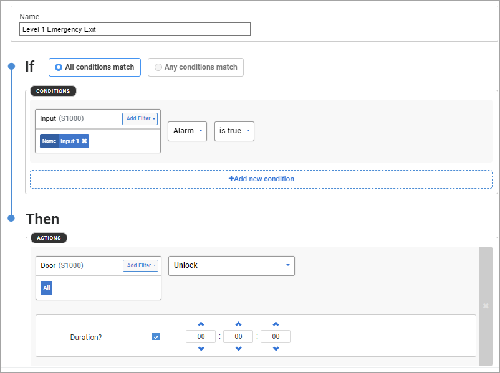This screenshot has width=500, height=373.
Task: Open Add Filter for Door action
Action: pos(140,266)
